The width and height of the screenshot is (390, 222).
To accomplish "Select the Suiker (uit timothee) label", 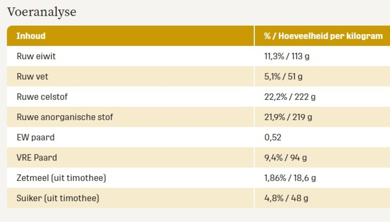I will [x=58, y=198].
